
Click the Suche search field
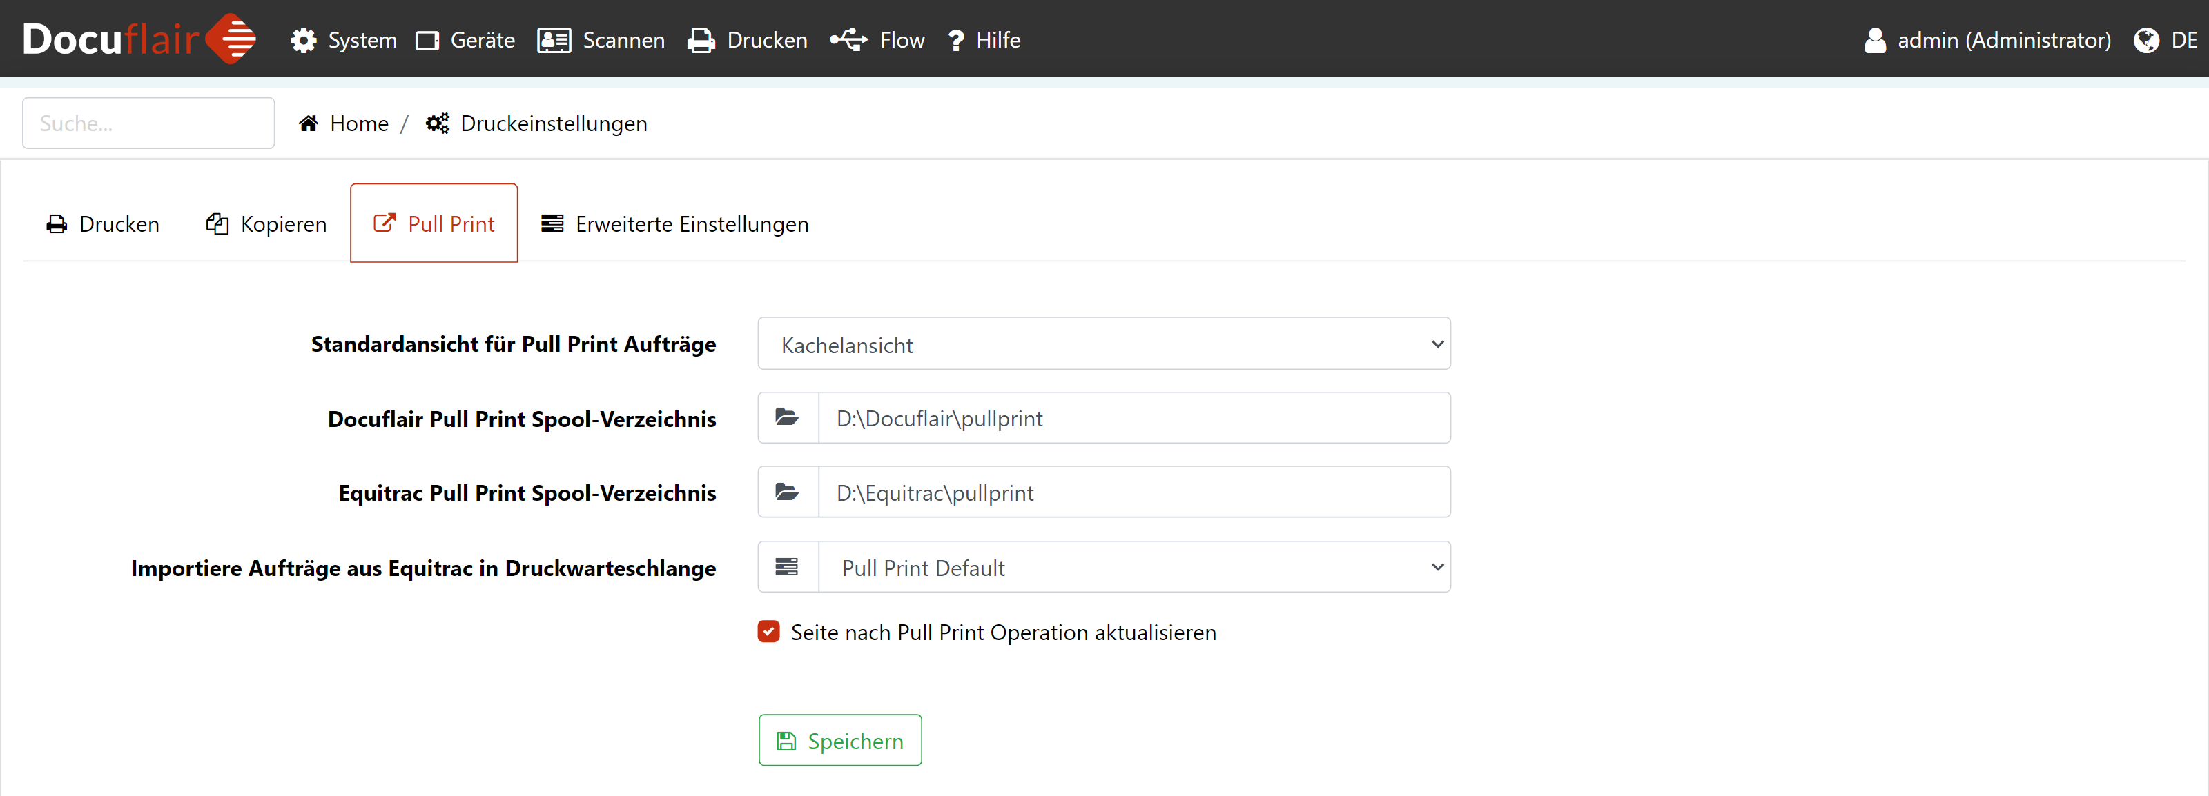pos(148,123)
